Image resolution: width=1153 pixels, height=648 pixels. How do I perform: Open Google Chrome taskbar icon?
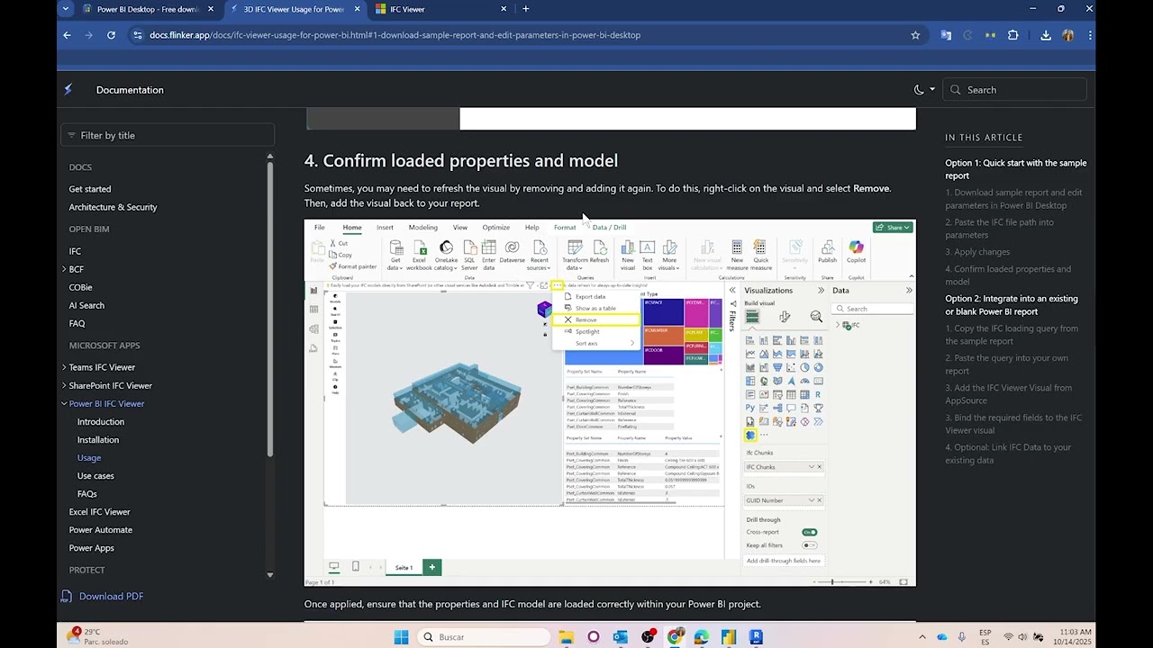tap(674, 637)
